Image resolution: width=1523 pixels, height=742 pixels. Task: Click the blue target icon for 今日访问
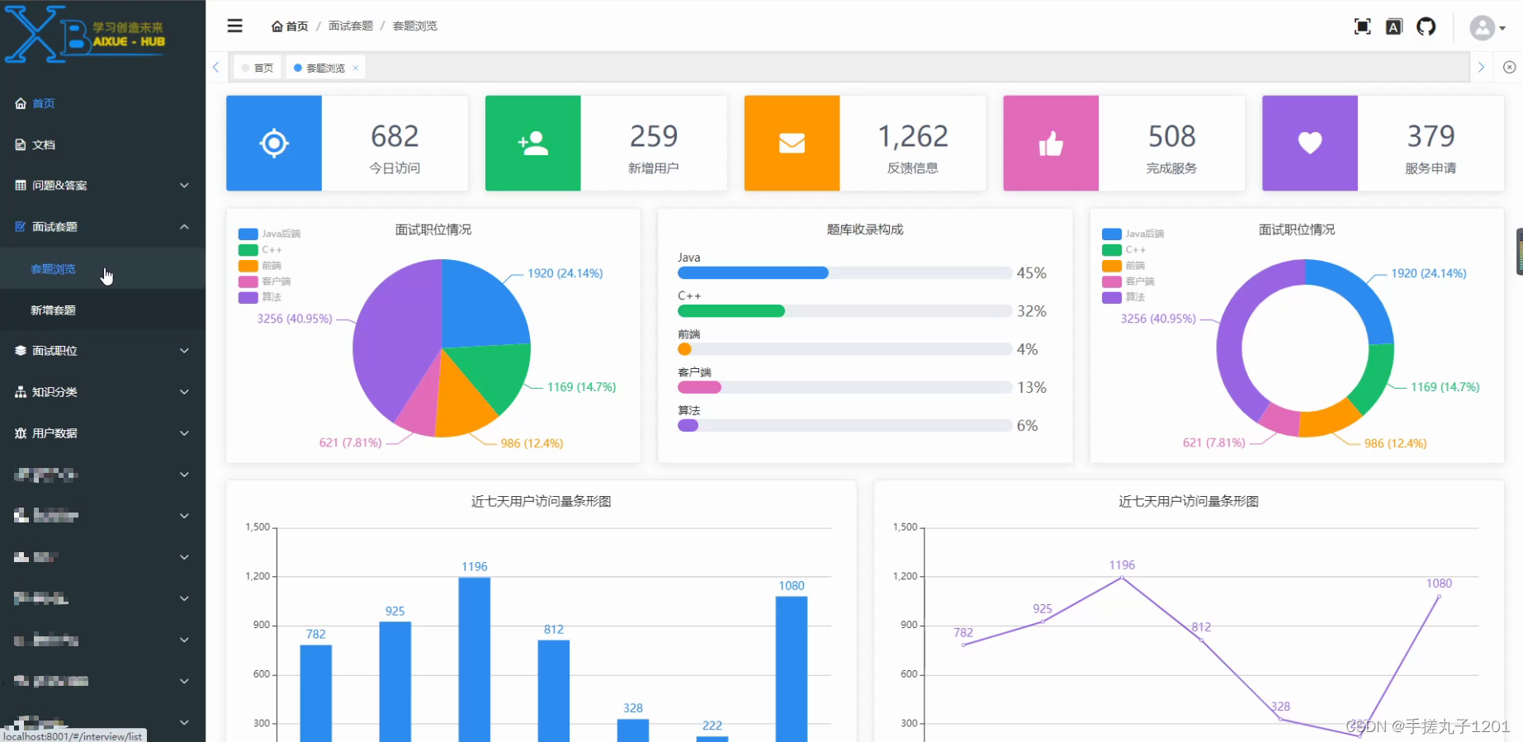point(274,143)
